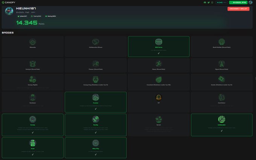This screenshot has width=256, height=160.
Task: Open the Twitter icon in the header
Action: click(x=209, y=3)
